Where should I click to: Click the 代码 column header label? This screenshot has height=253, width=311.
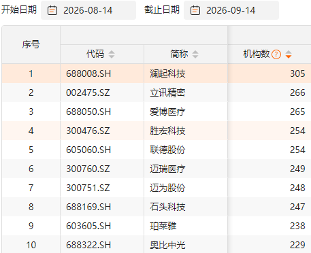(x=95, y=54)
